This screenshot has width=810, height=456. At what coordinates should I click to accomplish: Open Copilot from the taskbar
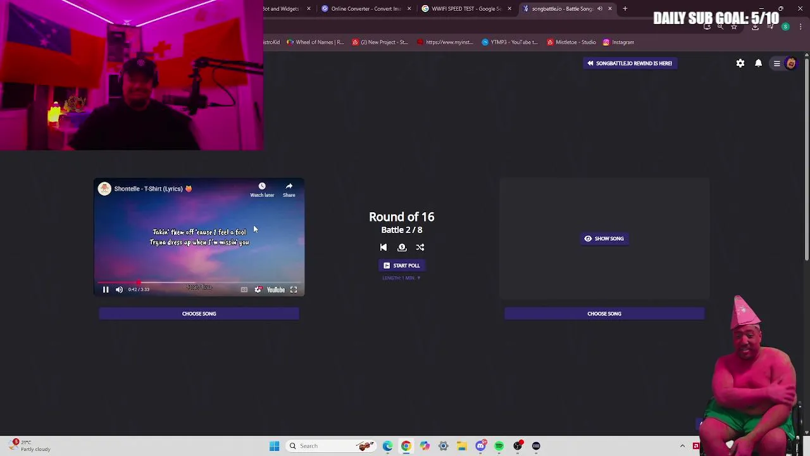coord(425,446)
